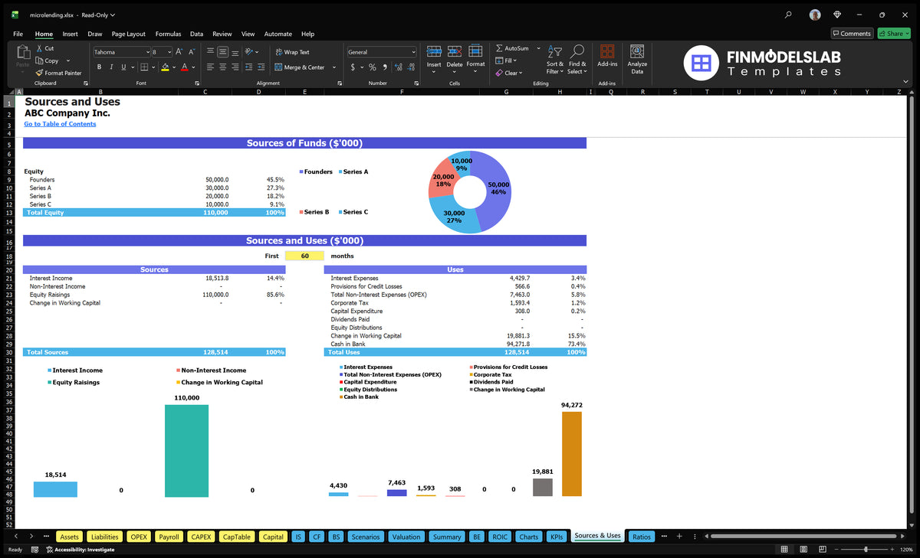Viewport: 920px width, 558px height.
Task: Select the yellow months input cell
Action: 304,256
